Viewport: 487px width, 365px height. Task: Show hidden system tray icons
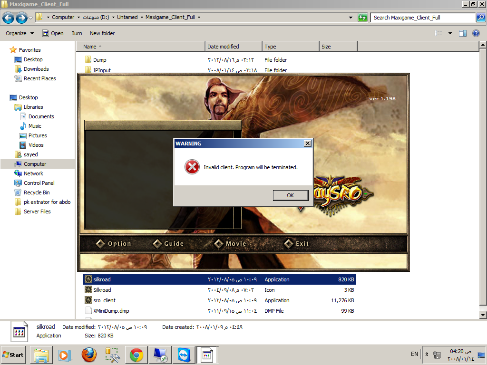click(427, 354)
